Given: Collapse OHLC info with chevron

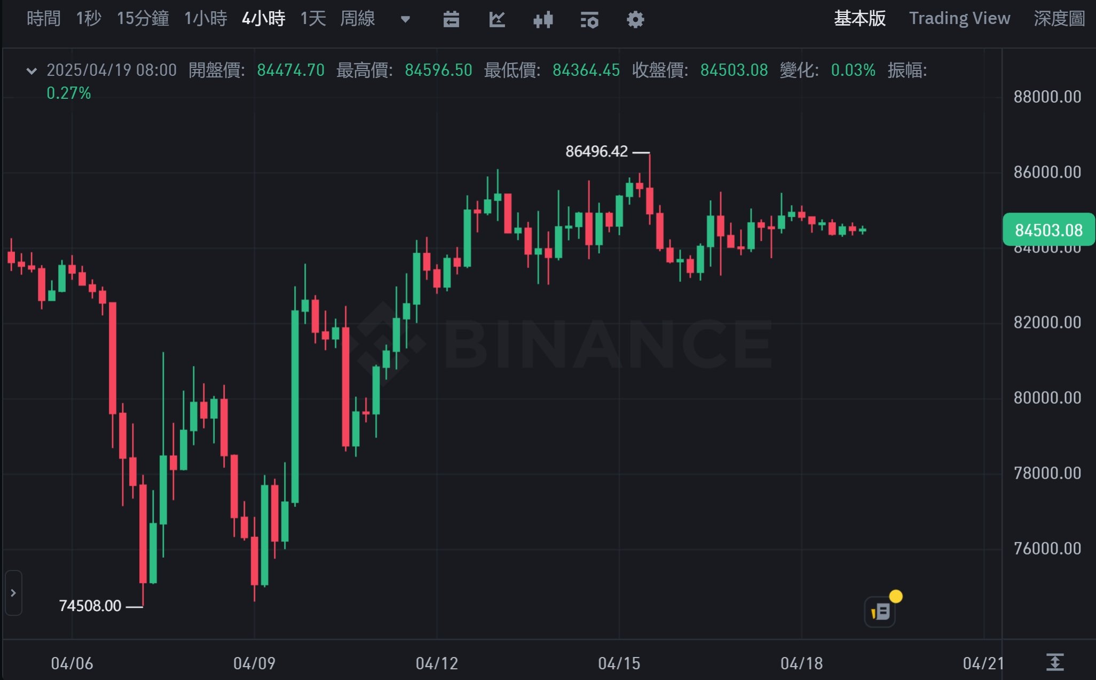Looking at the screenshot, I should (31, 71).
